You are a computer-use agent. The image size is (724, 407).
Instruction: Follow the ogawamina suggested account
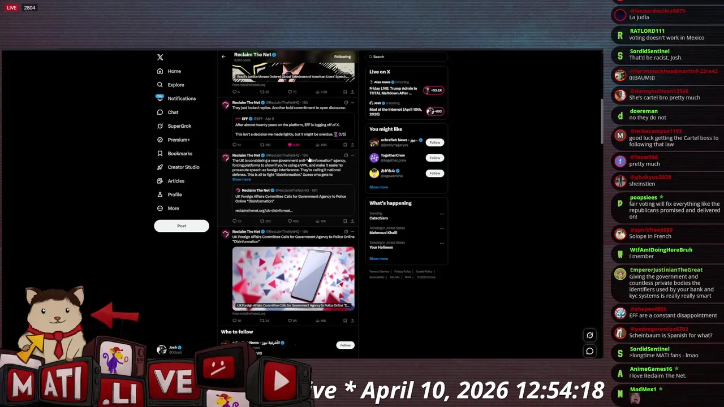point(434,173)
